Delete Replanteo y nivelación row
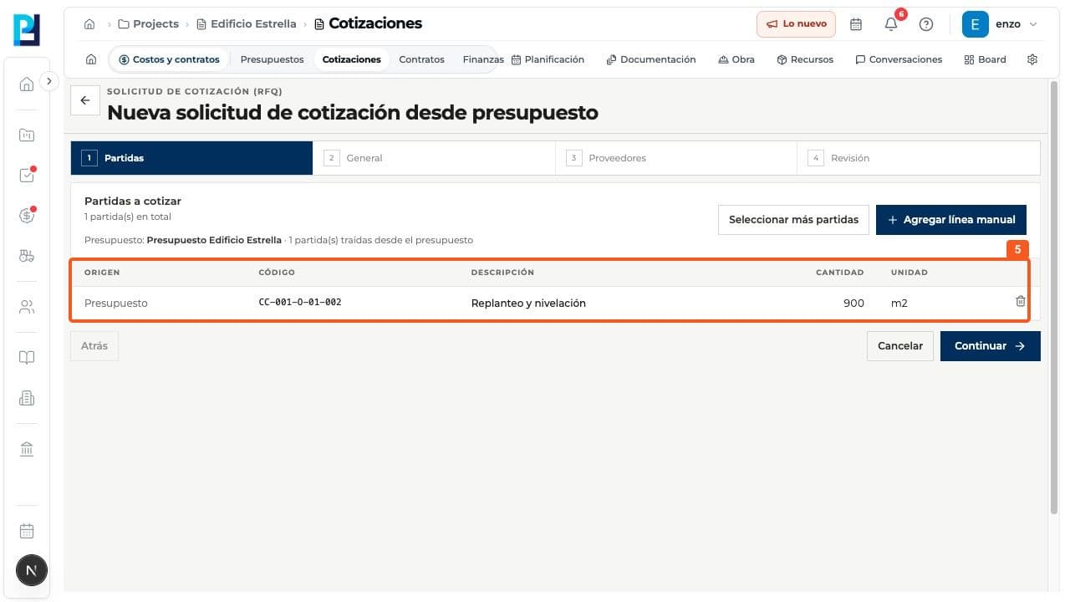The width and height of the screenshot is (1070, 602). click(1020, 302)
